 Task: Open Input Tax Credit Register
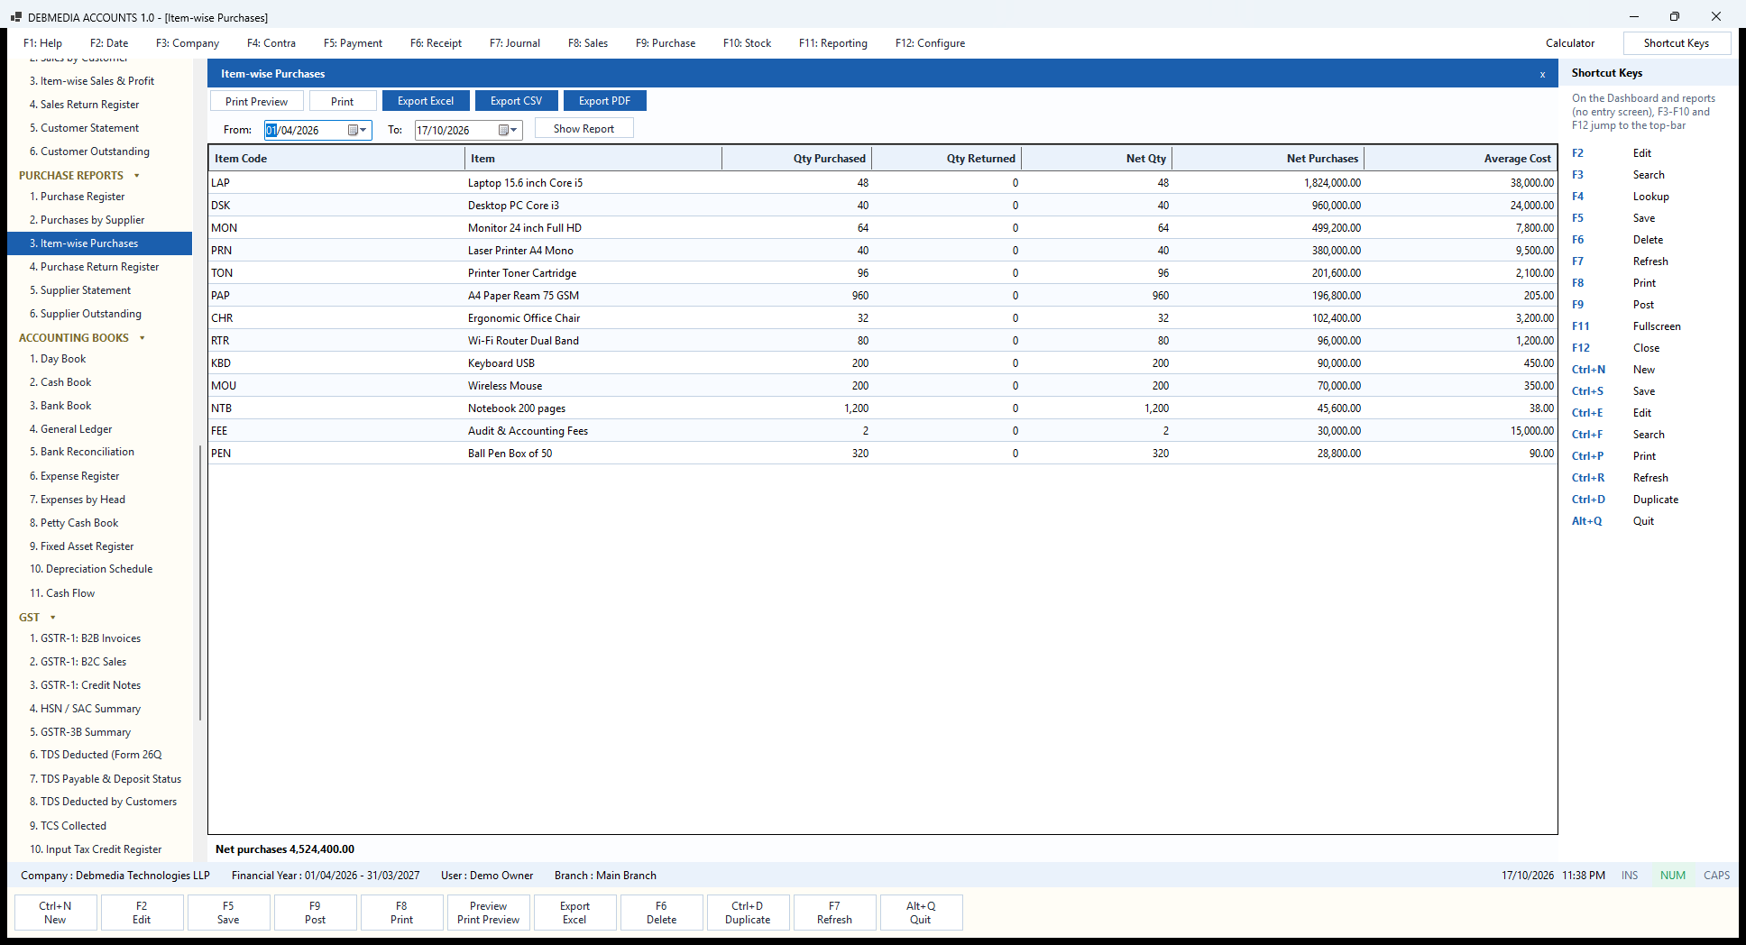[99, 849]
